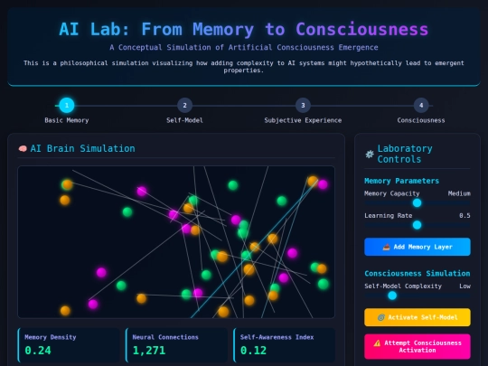Click the Memory Density stat card
This screenshot has height=366, width=488.
pos(69,345)
